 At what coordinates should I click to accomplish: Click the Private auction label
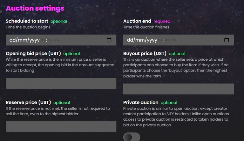pyautogui.click(x=141, y=102)
